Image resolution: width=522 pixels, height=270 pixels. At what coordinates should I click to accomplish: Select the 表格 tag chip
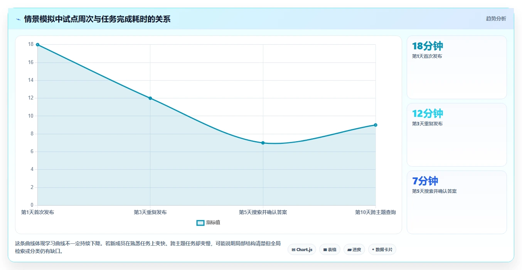[x=330, y=250]
